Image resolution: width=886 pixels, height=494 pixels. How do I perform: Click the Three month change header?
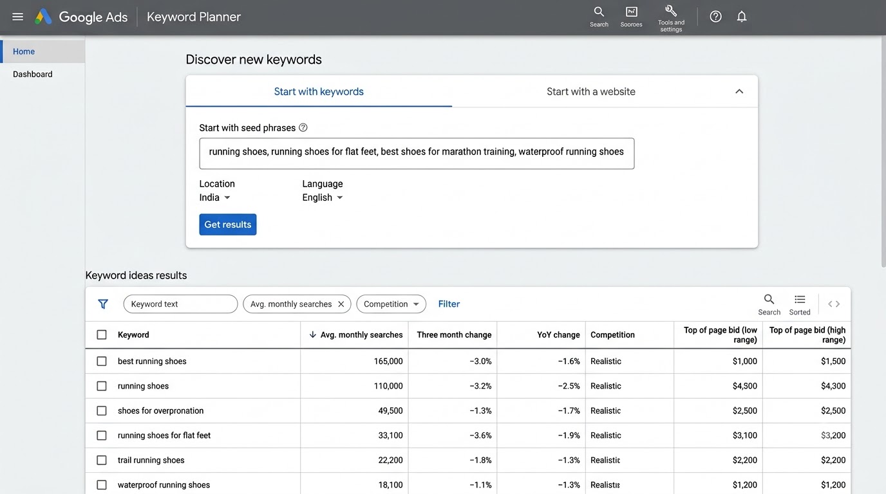coord(454,334)
